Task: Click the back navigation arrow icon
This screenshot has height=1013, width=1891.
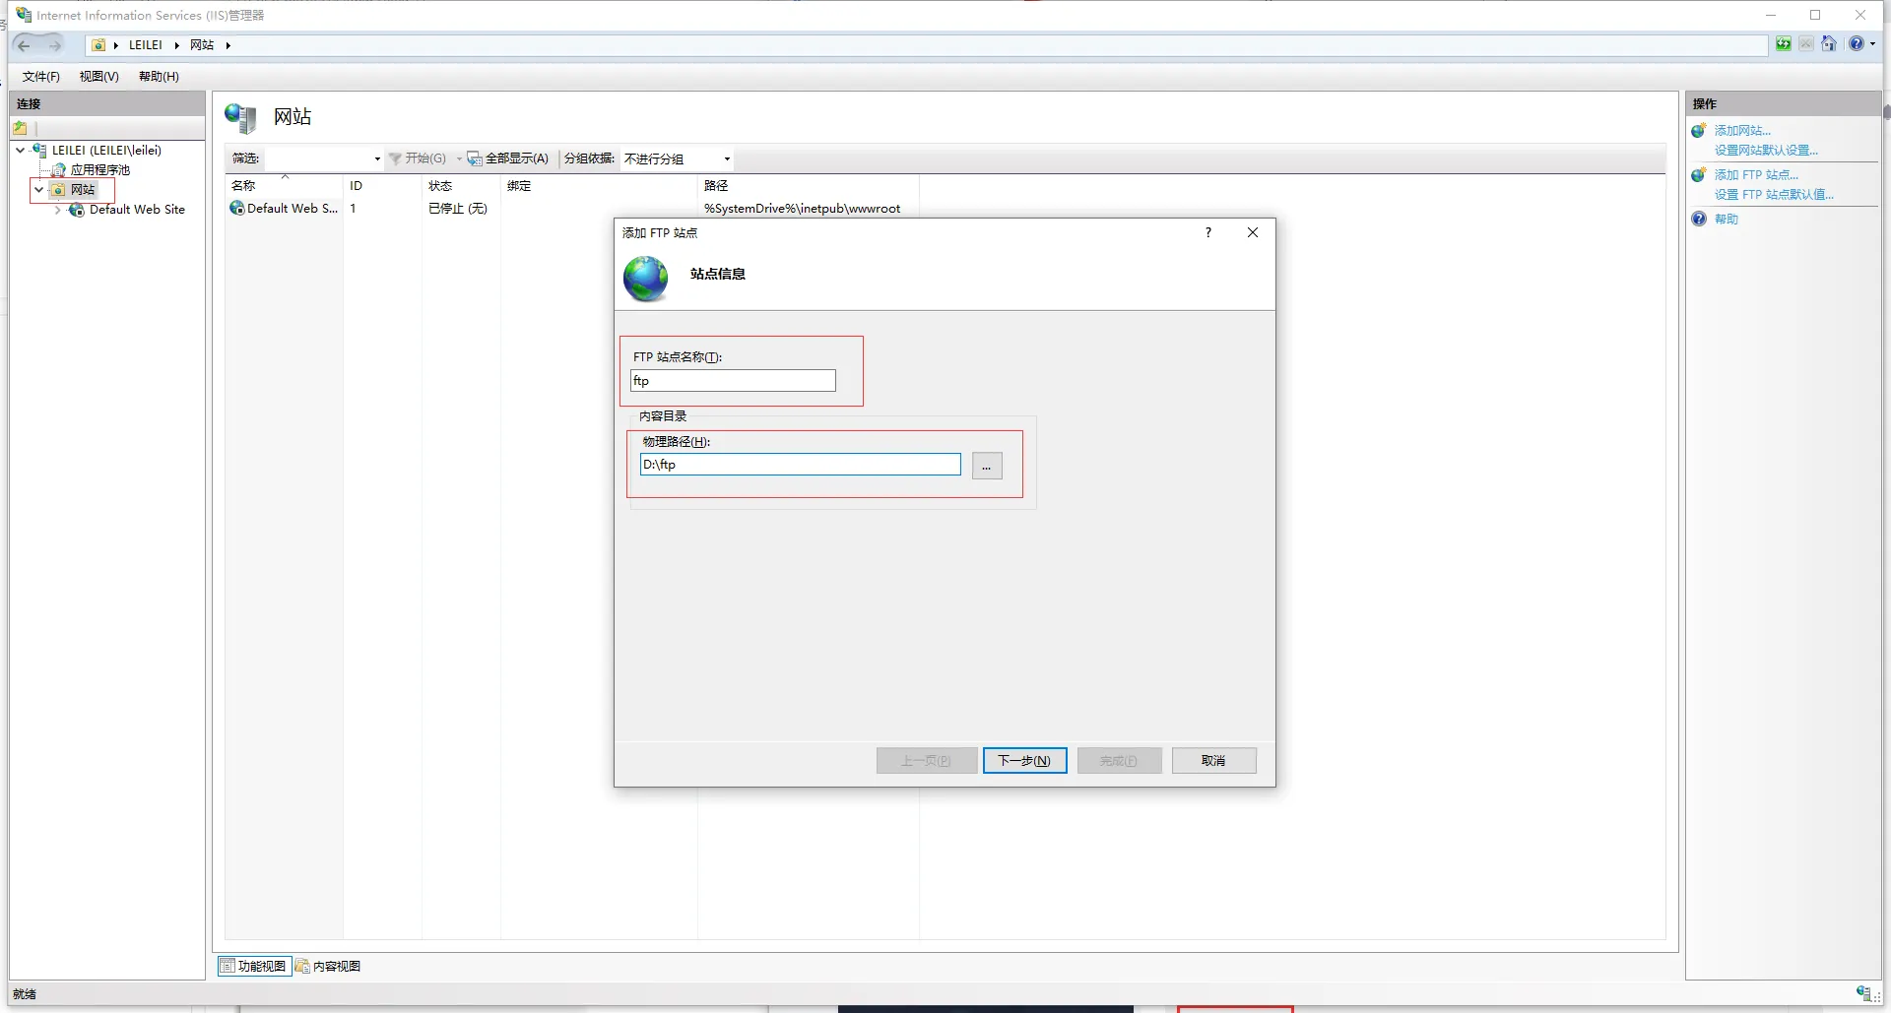Action: click(x=25, y=45)
